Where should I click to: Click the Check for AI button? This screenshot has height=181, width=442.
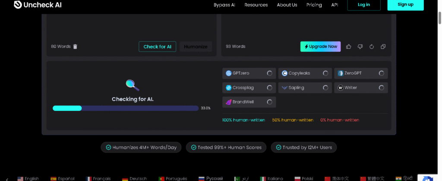pyautogui.click(x=157, y=47)
